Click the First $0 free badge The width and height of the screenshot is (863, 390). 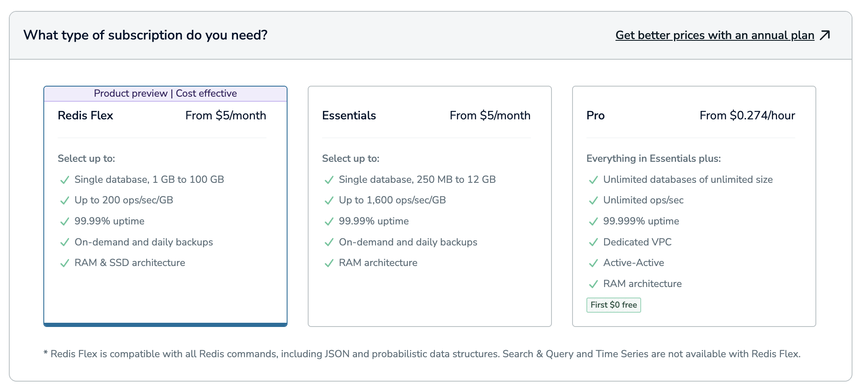(x=614, y=305)
